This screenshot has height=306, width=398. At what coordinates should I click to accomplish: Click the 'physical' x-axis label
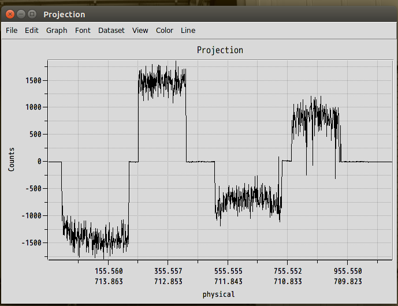(218, 294)
